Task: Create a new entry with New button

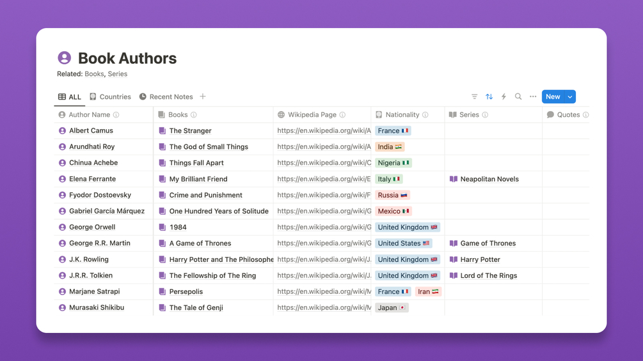Action: (x=553, y=96)
